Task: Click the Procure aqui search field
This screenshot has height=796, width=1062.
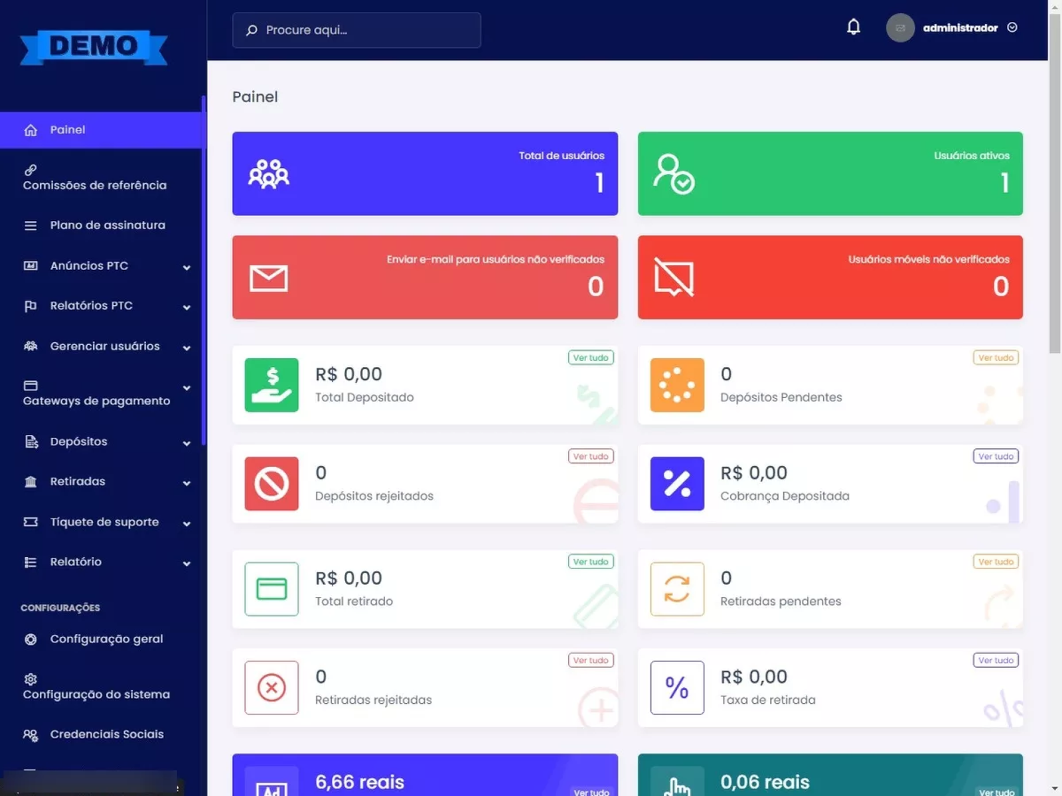Action: click(x=356, y=31)
